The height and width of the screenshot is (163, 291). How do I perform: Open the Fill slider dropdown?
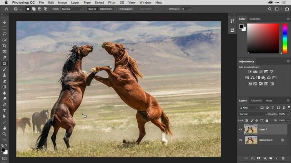[288, 120]
